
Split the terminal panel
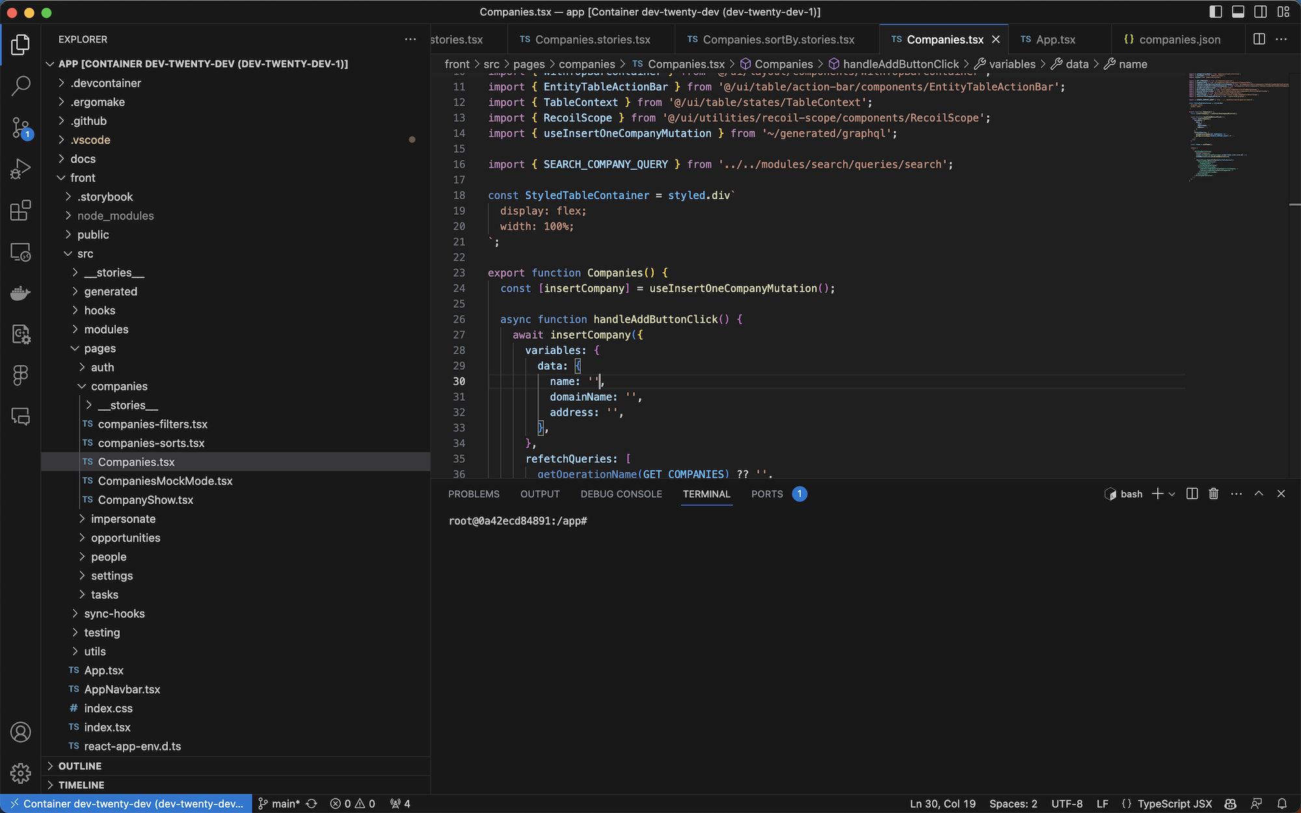(x=1192, y=494)
